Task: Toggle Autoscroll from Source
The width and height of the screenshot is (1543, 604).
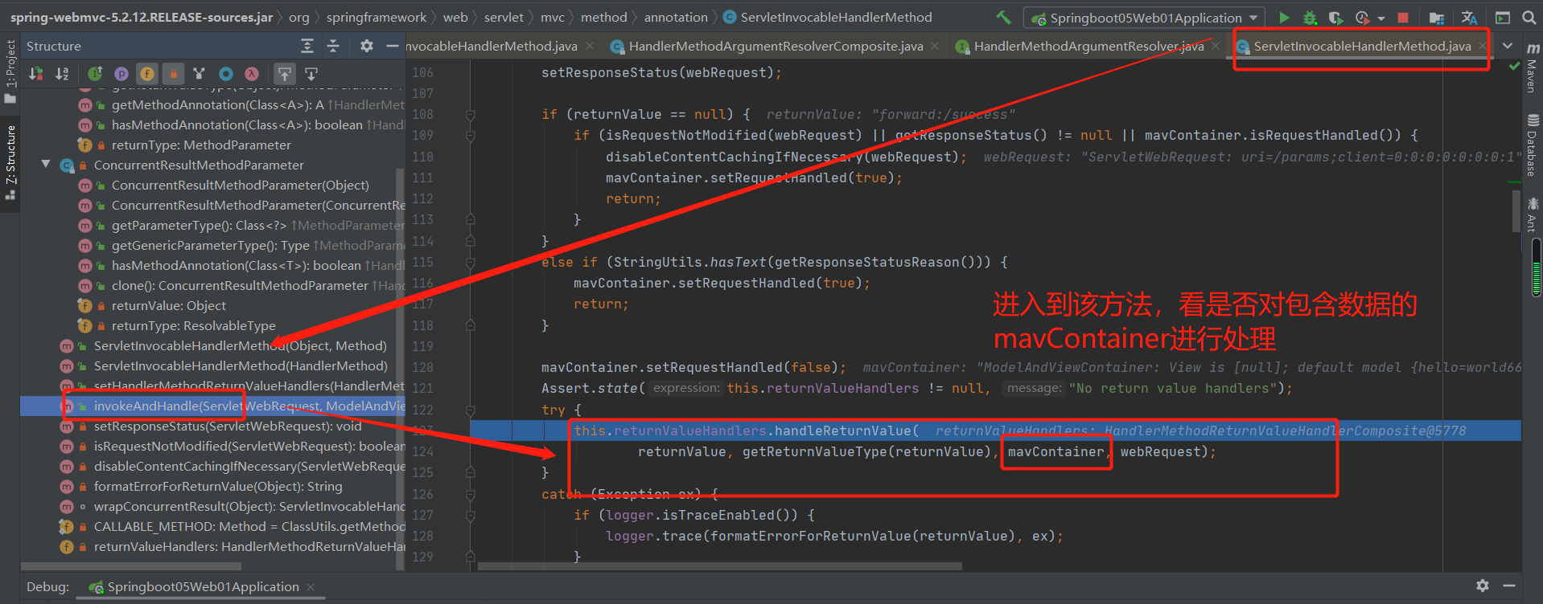Action: click(311, 74)
